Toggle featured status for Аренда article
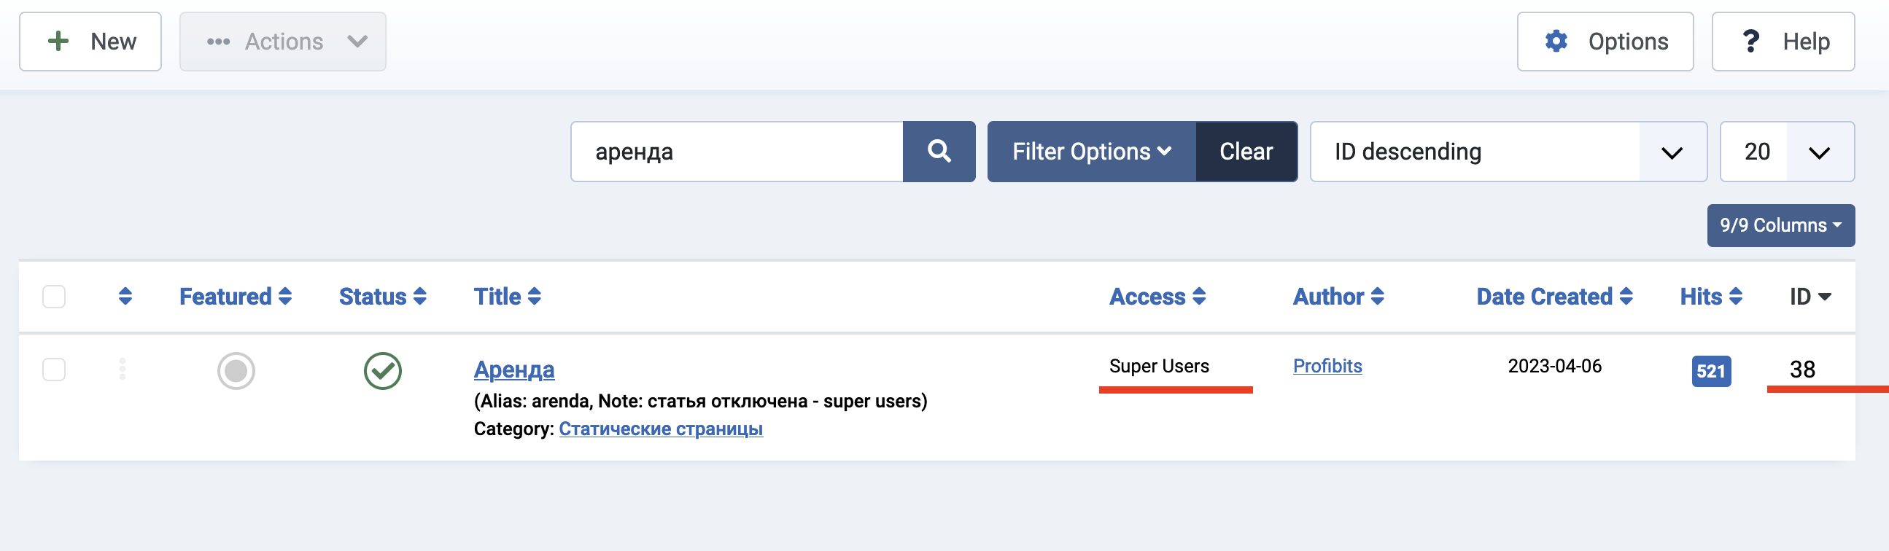Screen dimensions: 1889x551 (x=236, y=371)
